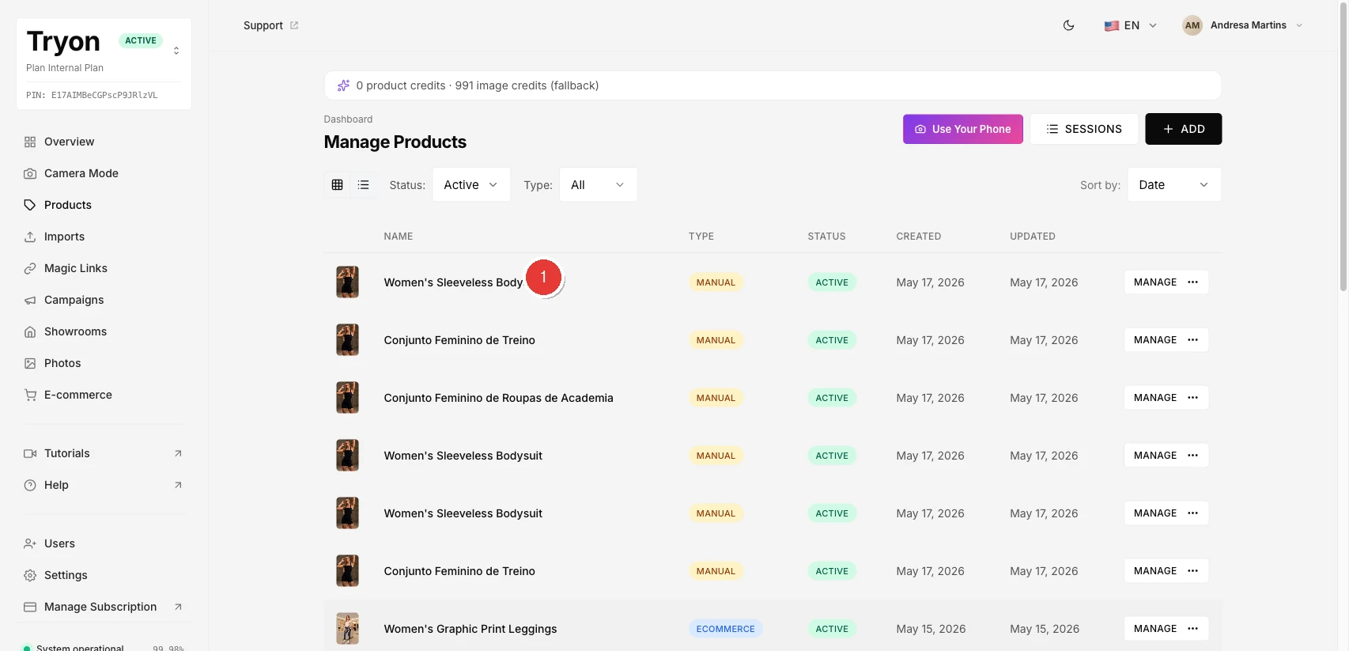Click the Photos image icon
1349x651 pixels.
[30, 363]
